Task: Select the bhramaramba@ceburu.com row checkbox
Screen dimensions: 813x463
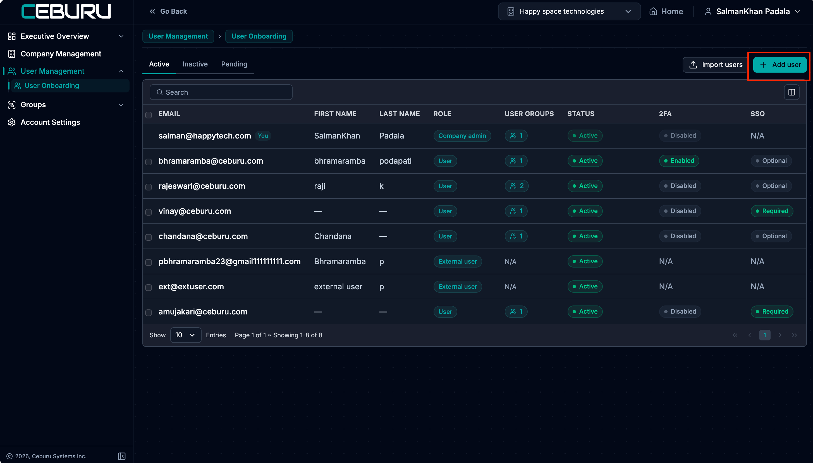Action: (x=149, y=162)
